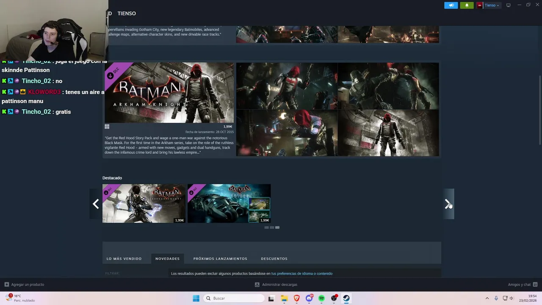Click the top screenshot strip on the left
Screen dimensions: 542x305
pos(287,34)
